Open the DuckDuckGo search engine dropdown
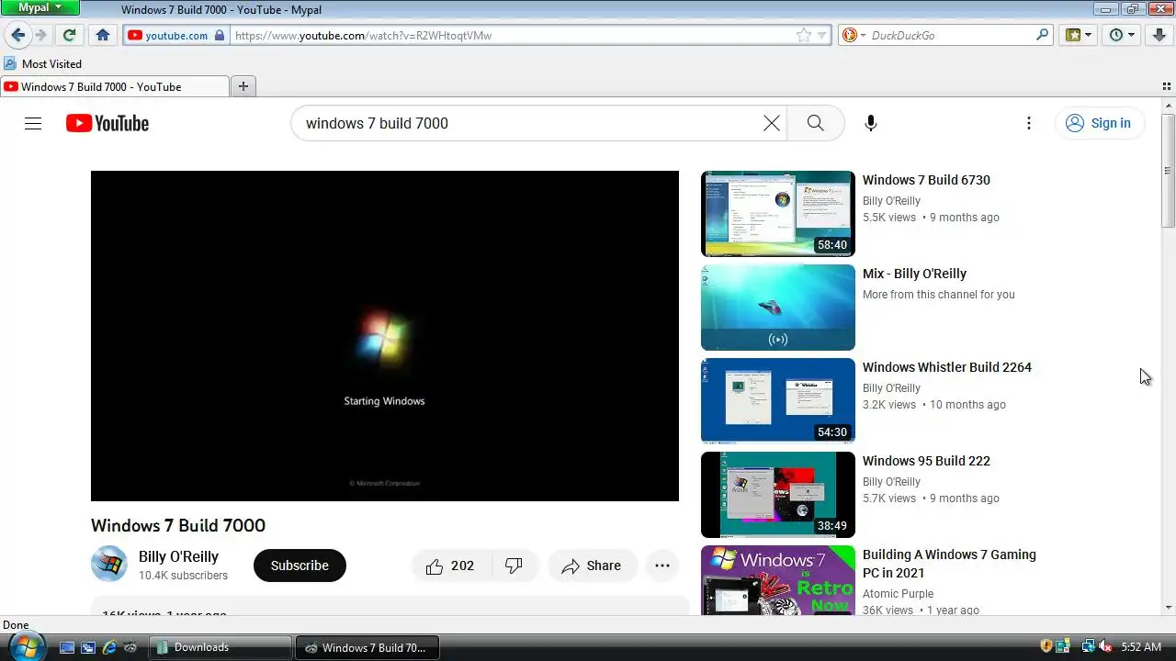This screenshot has width=1176, height=661. 854,35
